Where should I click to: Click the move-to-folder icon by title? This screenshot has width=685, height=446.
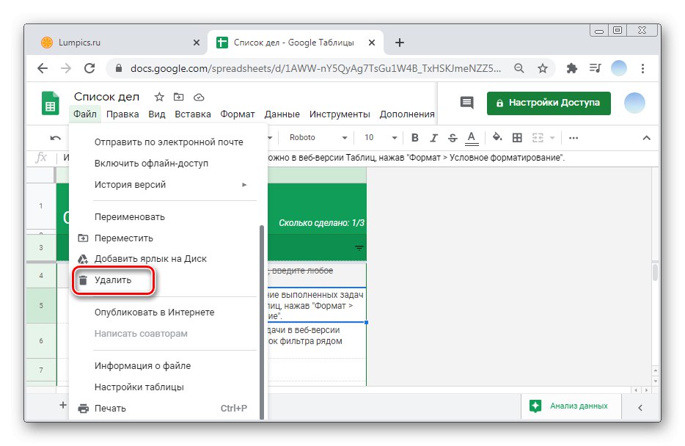(x=179, y=97)
